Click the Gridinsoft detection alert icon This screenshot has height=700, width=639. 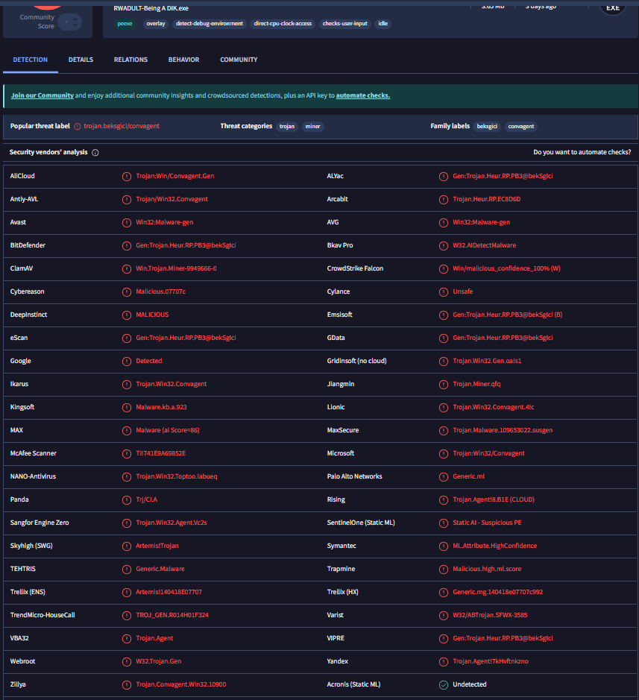[444, 361]
